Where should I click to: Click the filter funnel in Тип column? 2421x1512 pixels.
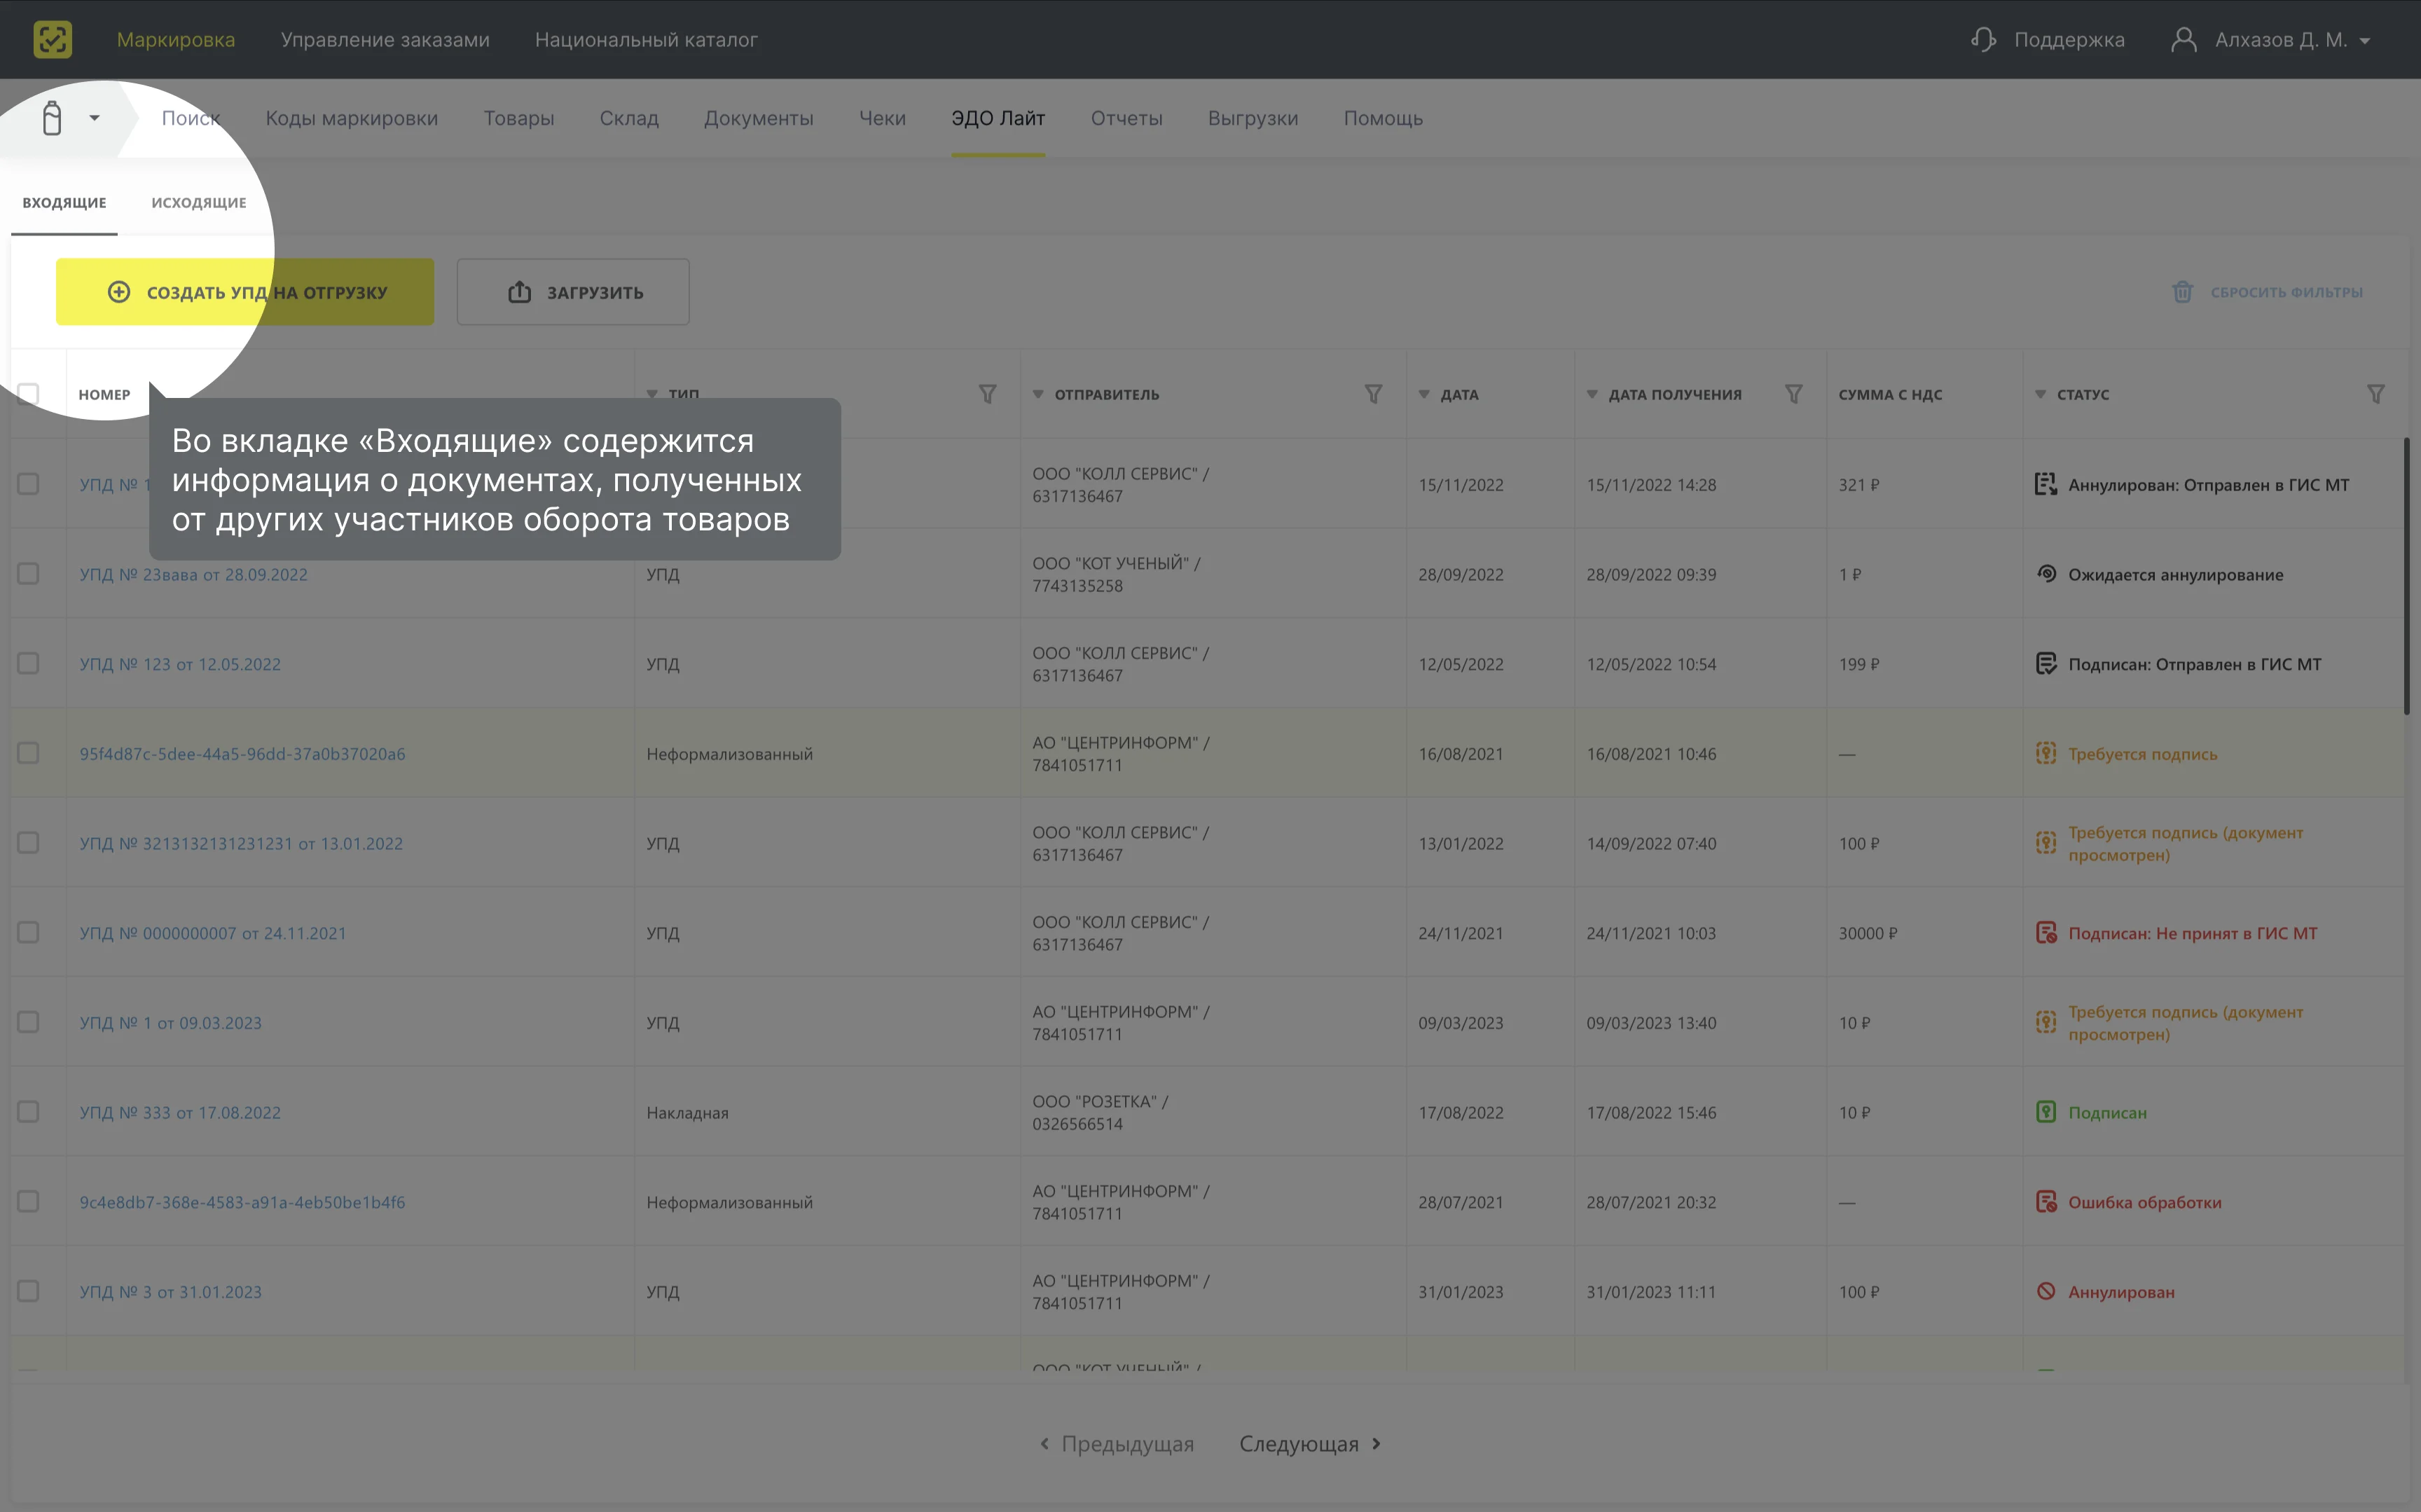click(986, 394)
